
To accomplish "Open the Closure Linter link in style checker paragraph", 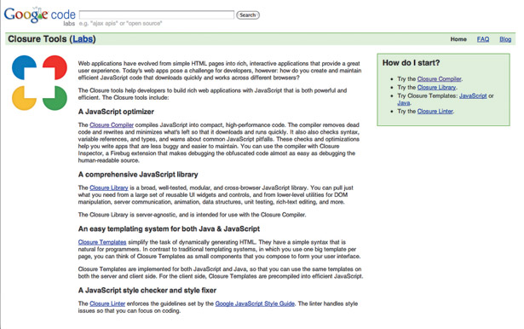I will pos(107,303).
